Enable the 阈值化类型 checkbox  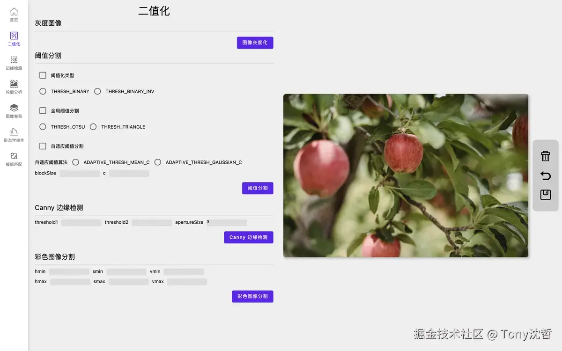(43, 75)
